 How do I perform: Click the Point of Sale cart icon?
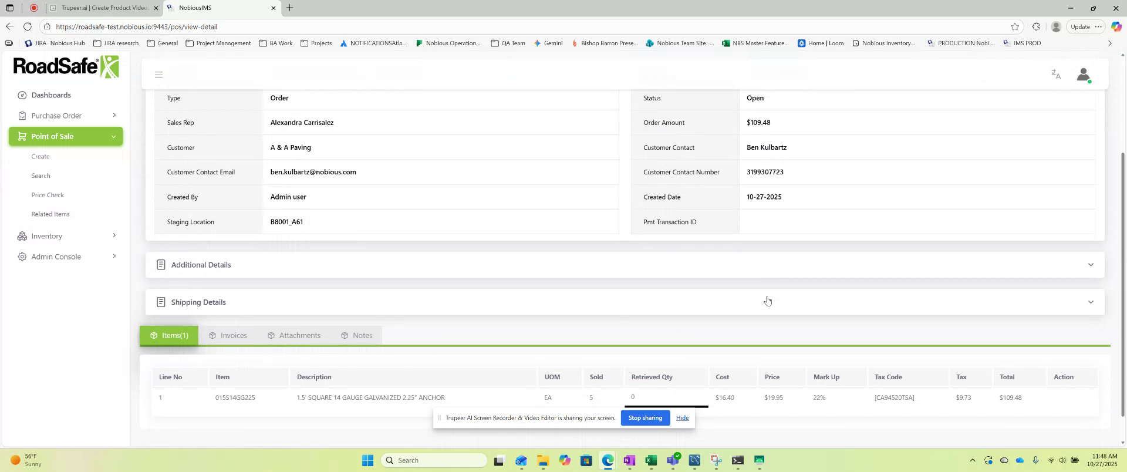[x=22, y=136]
